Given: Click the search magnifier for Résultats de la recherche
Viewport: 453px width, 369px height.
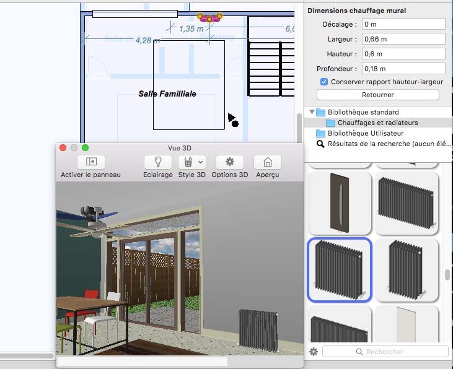Looking at the screenshot, I should coord(320,144).
